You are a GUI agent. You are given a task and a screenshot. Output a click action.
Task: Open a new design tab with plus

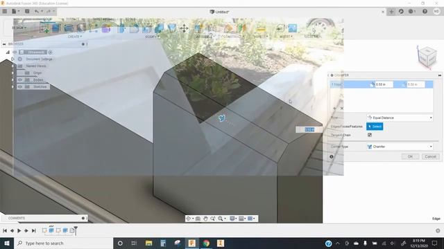(x=391, y=12)
